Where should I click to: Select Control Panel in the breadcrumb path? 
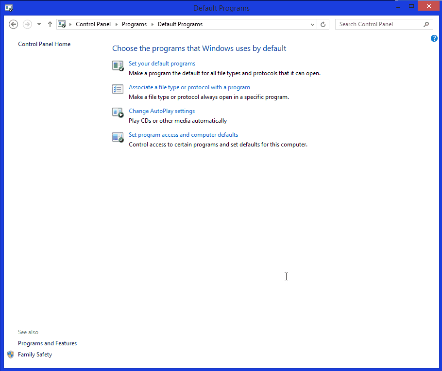[x=93, y=24]
